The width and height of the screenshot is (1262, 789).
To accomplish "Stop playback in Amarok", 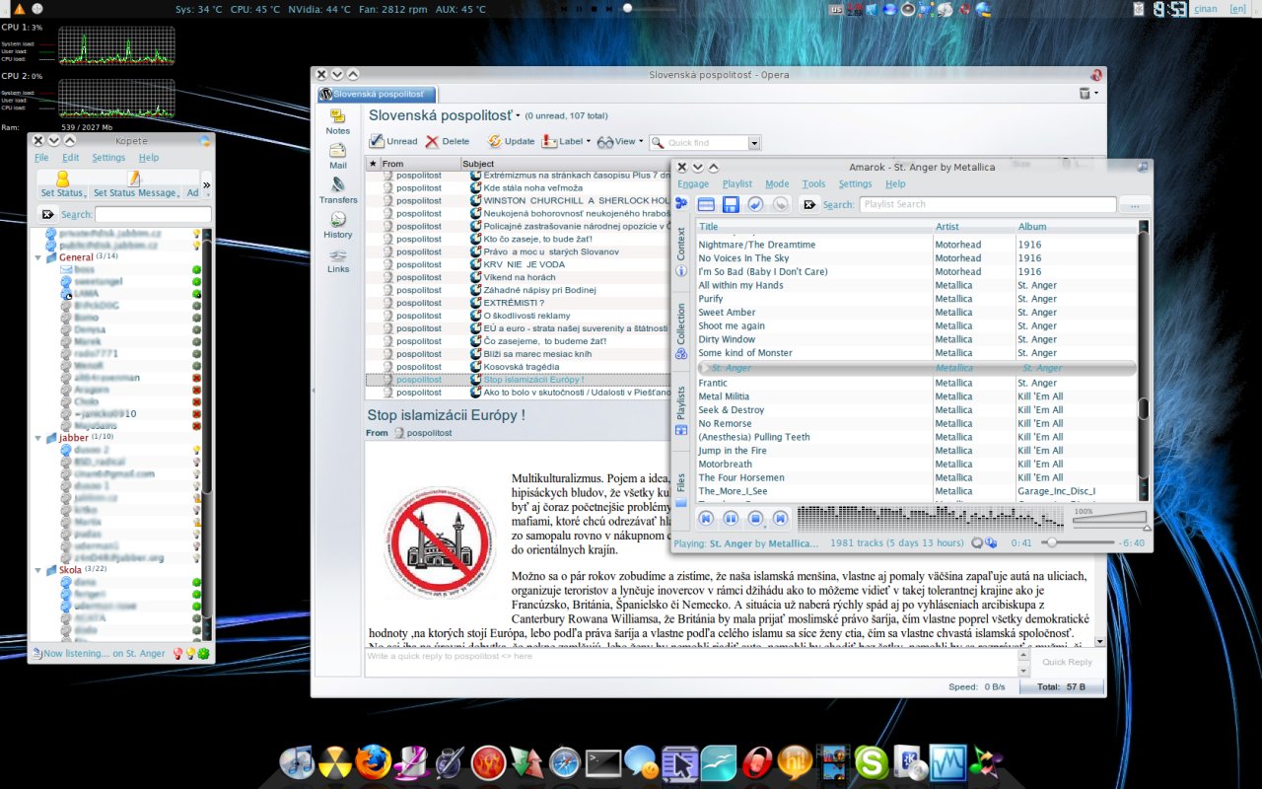I will click(755, 518).
